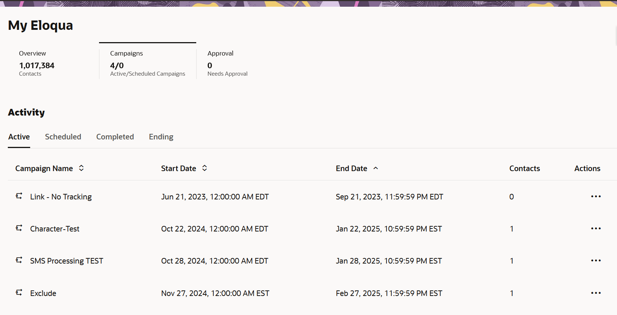The width and height of the screenshot is (617, 315).
Task: Click start date Jun 21, 2023
Action: (215, 197)
